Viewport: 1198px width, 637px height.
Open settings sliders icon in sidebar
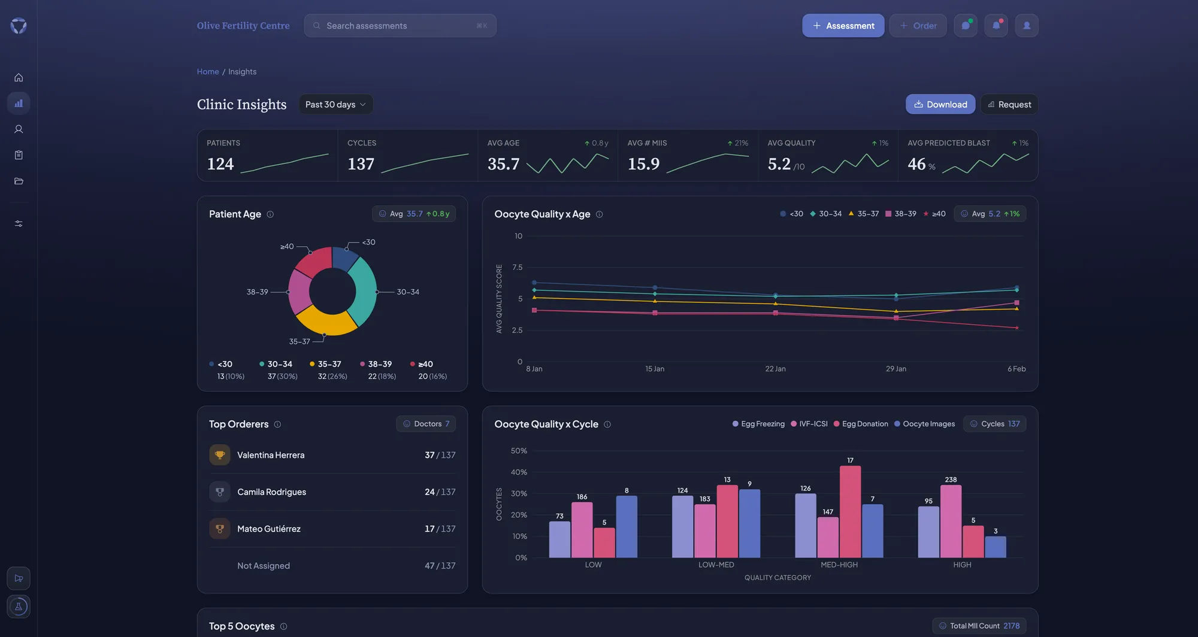[x=19, y=223]
